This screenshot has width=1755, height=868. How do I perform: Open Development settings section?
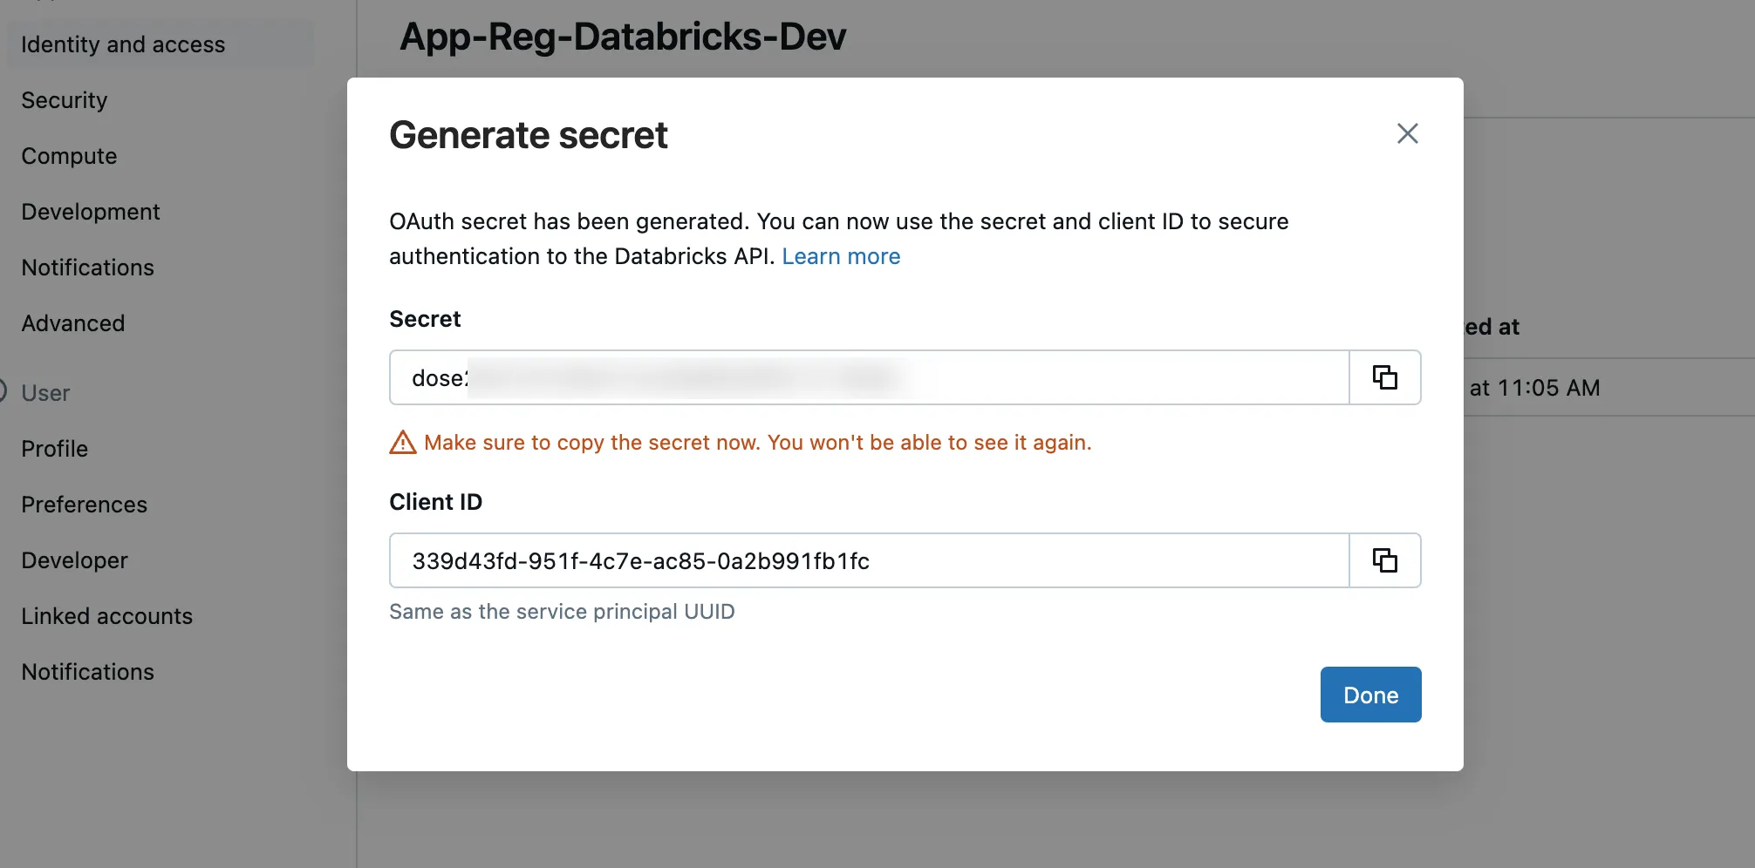(91, 212)
